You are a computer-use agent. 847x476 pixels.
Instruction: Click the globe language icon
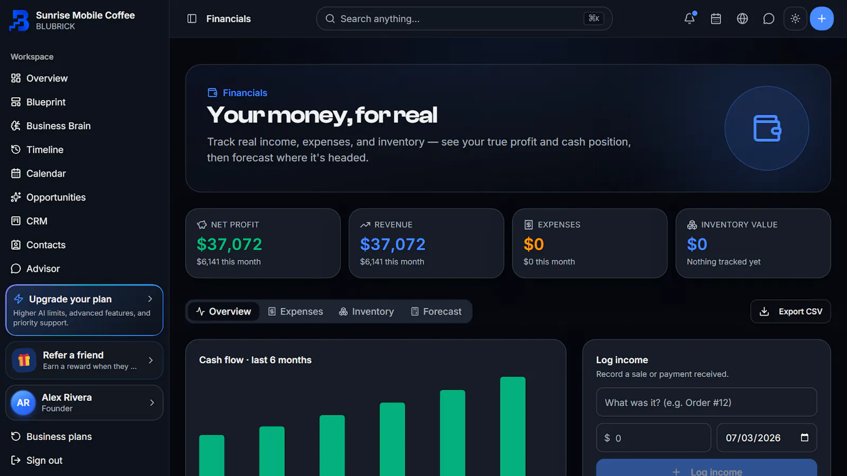tap(742, 19)
